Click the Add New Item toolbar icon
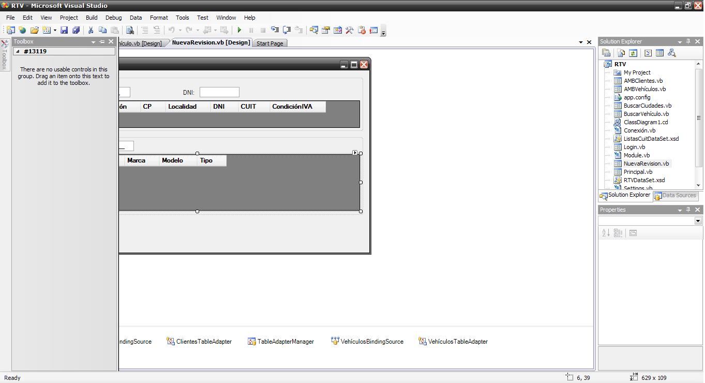The height and width of the screenshot is (383, 705). [47, 31]
